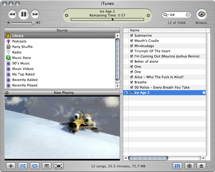Clear the search field text
Screen dimensions: 215x172
click(x=188, y=14)
